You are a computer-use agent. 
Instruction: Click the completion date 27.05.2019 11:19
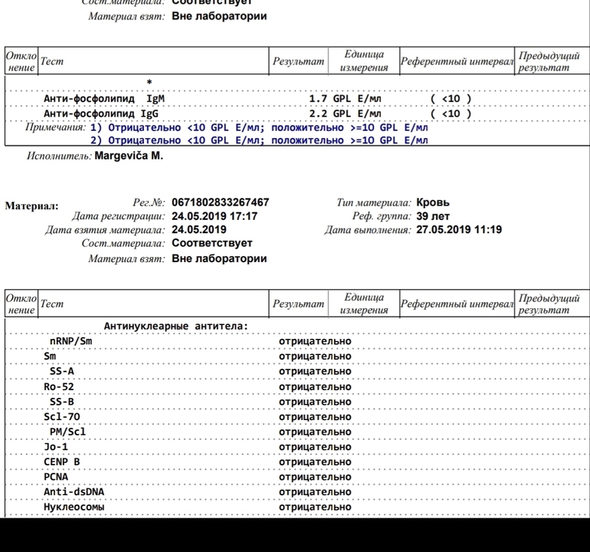tap(458, 229)
